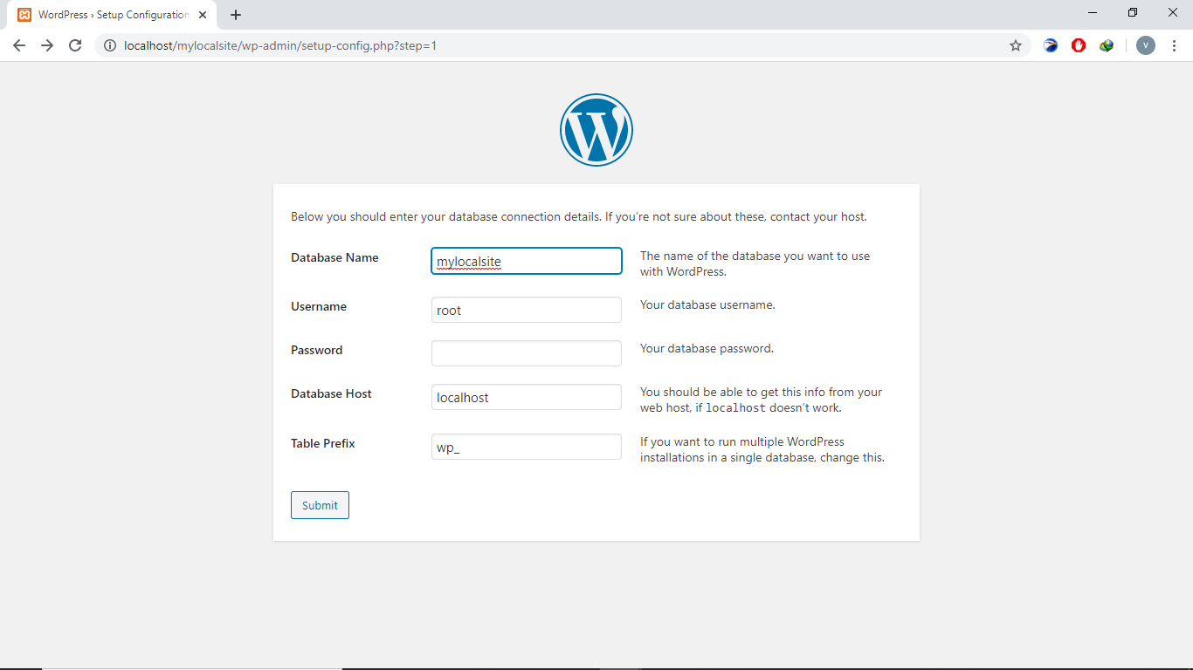The height and width of the screenshot is (670, 1193).
Task: Click the Database Host field
Action: click(527, 397)
